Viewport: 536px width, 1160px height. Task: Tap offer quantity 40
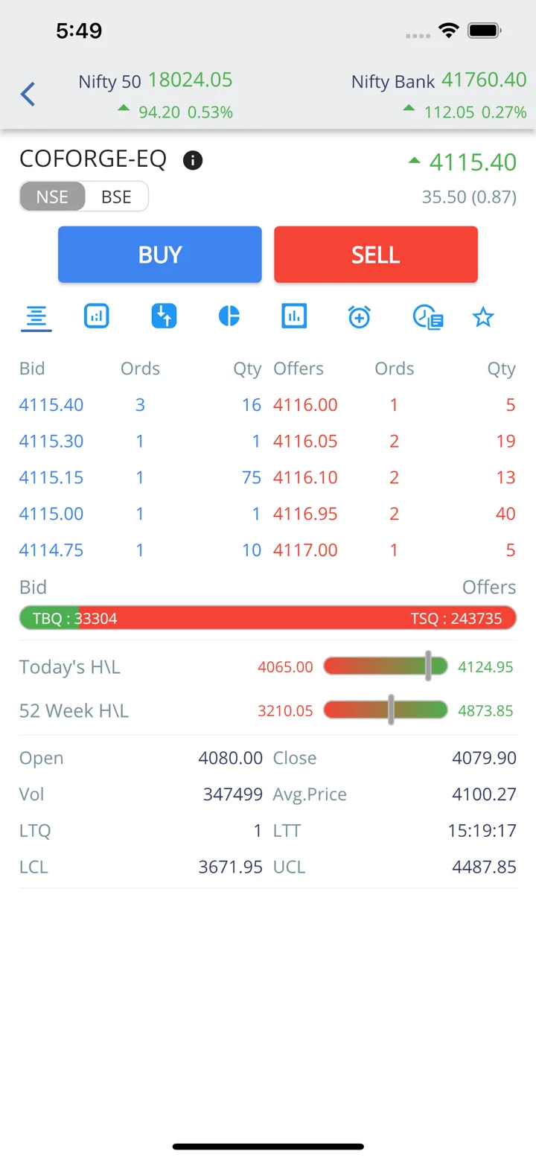pyautogui.click(x=505, y=514)
